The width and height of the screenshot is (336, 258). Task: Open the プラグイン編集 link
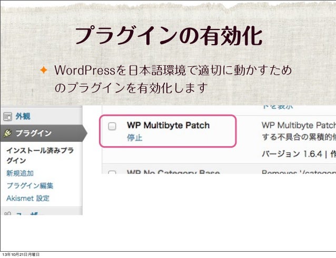pyautogui.click(x=30, y=185)
